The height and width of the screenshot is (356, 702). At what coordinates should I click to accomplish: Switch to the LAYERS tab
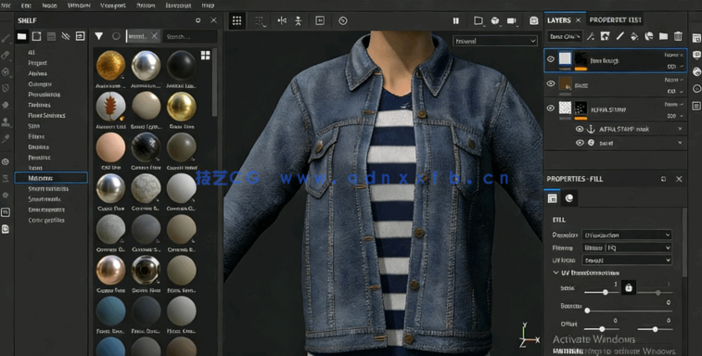point(559,20)
